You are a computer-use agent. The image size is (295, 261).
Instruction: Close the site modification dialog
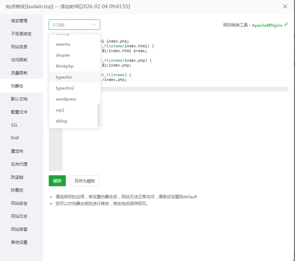[285, 7]
